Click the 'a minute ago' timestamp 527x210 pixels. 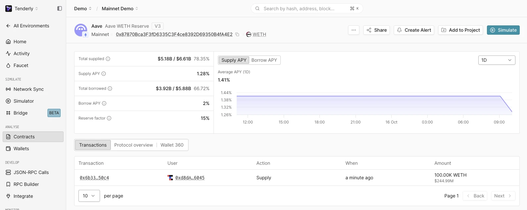[x=359, y=178]
